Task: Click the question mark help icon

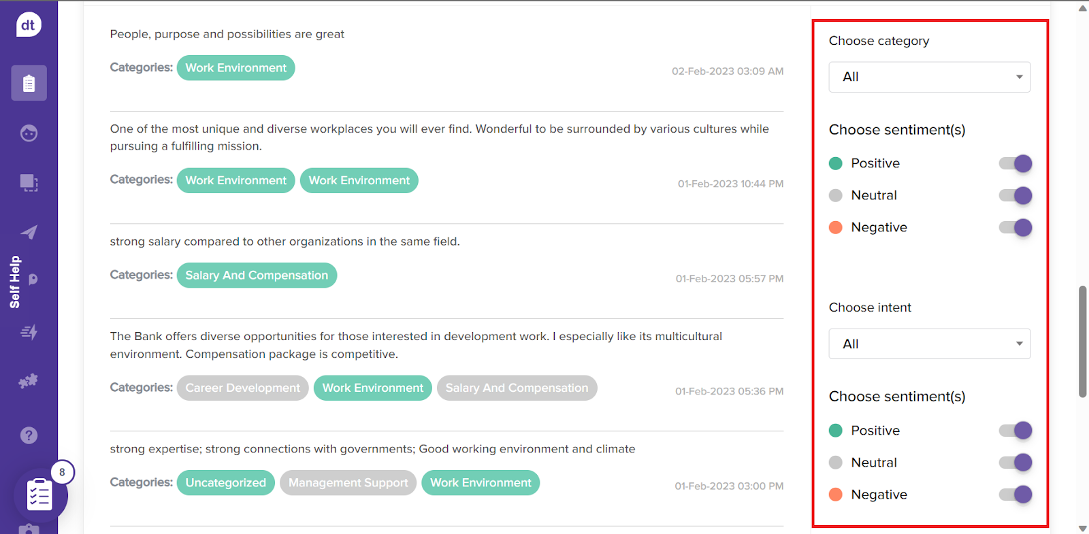Action: point(29,435)
